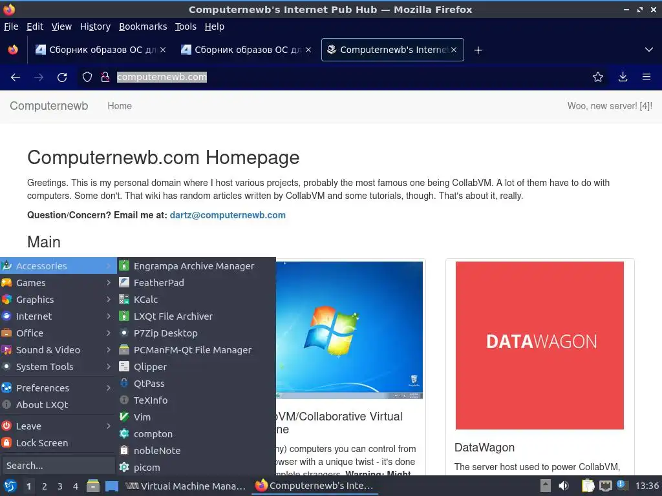Viewport: 662px width, 496px height.
Task: Open P7Zip Desktop entry
Action: [197, 333]
